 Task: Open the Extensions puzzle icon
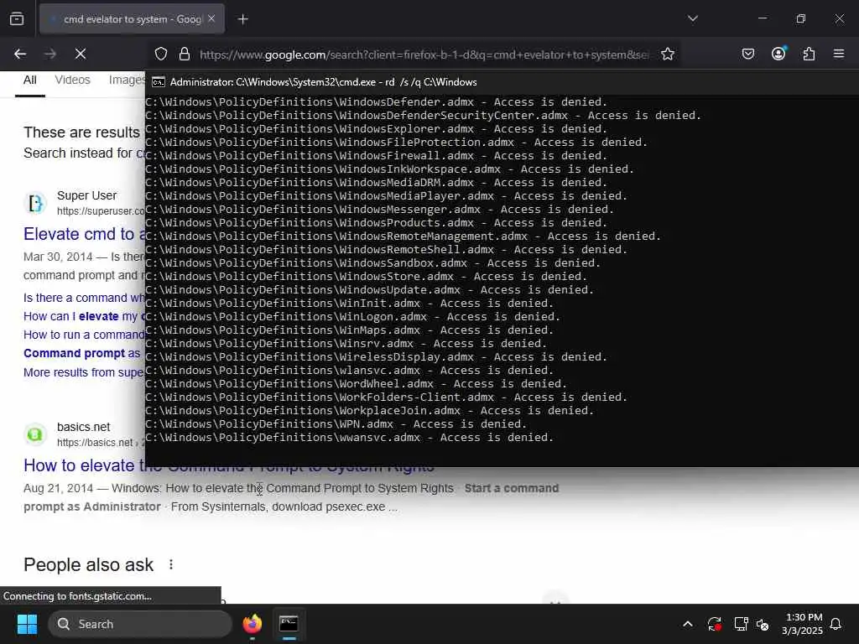click(x=809, y=54)
